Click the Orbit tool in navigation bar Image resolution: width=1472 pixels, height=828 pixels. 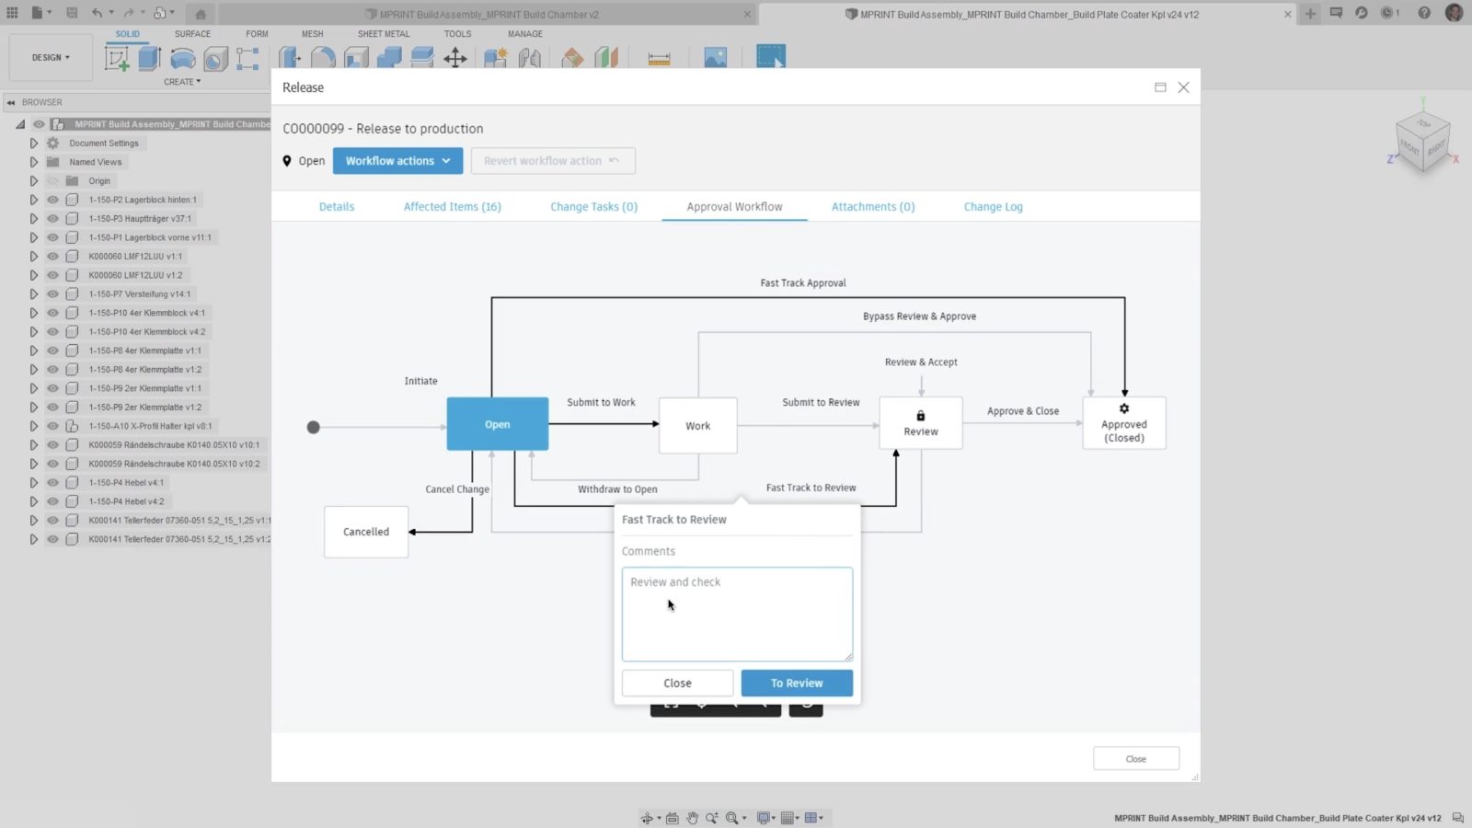(x=648, y=817)
